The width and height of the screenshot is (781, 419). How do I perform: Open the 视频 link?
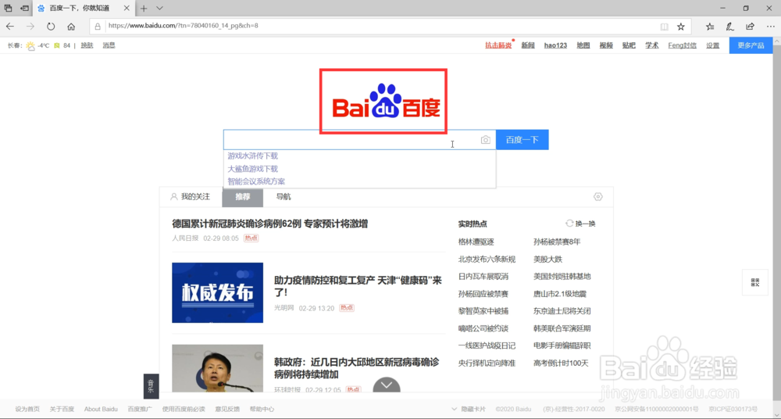[x=606, y=45]
